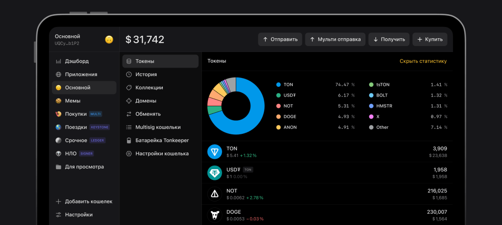Click the plus icon beside Добавить кошелек
This screenshot has height=225, width=502.
tap(58, 201)
